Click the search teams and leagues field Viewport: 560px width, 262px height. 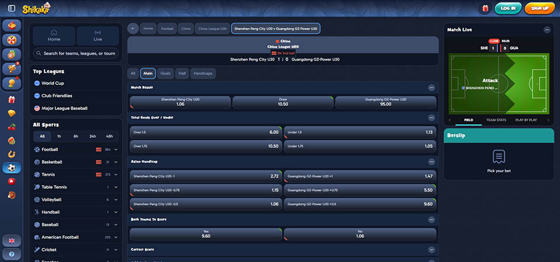pyautogui.click(x=76, y=54)
